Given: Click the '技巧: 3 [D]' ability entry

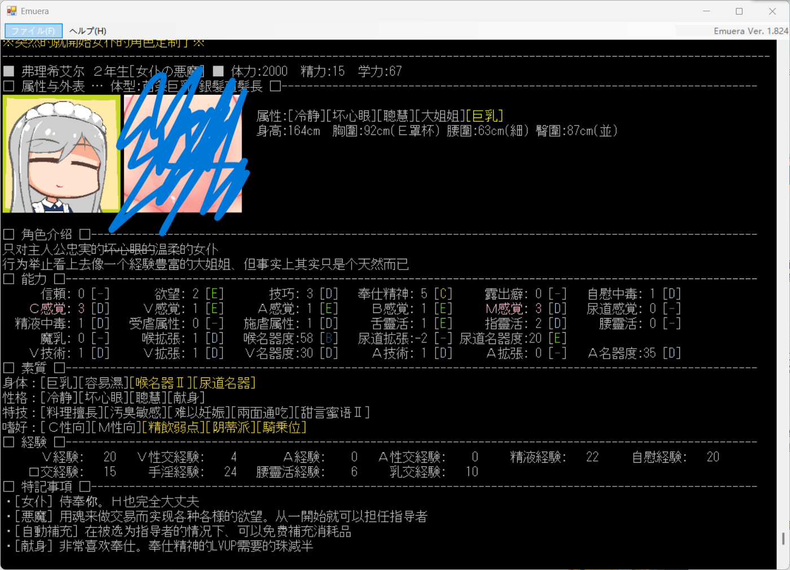Looking at the screenshot, I should (304, 294).
